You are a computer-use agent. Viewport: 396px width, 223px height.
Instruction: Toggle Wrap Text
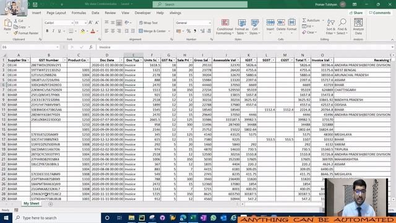[x=148, y=23]
